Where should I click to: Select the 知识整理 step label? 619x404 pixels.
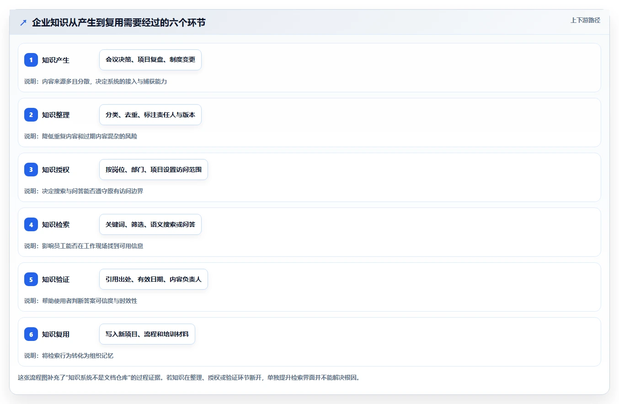click(x=56, y=115)
